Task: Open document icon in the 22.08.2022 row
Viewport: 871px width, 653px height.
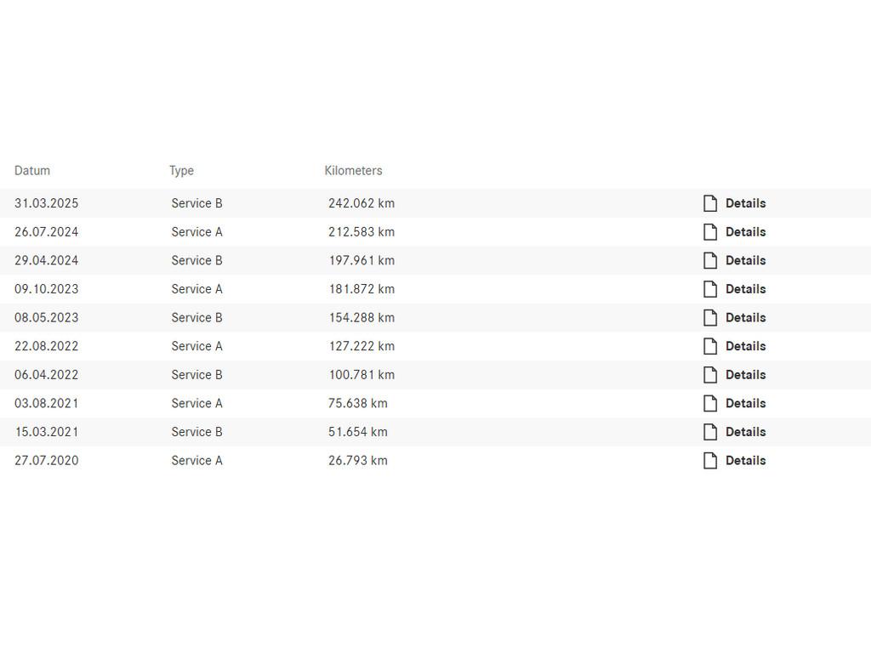Action: coord(710,346)
